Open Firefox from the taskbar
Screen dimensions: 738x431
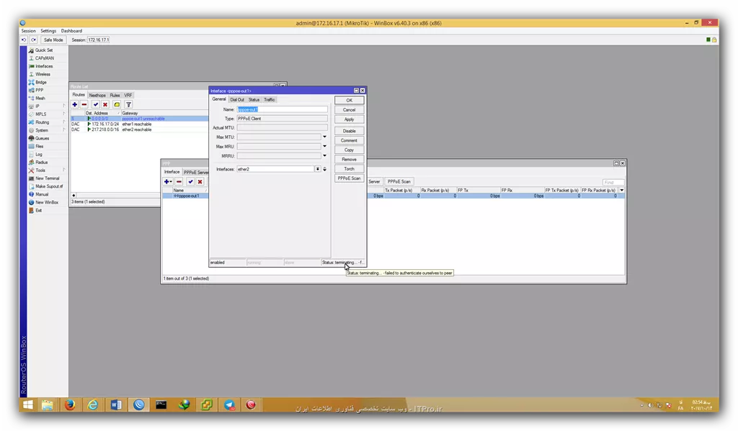click(x=70, y=404)
